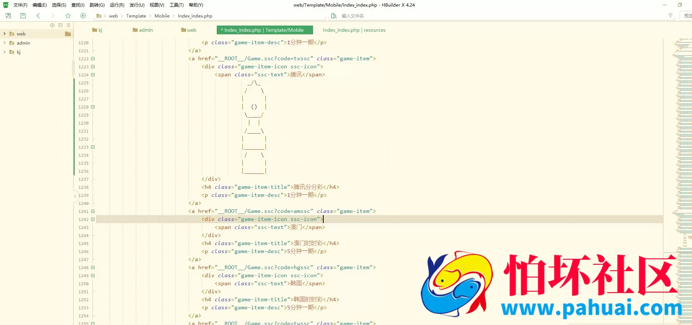Viewport: 692px width, 325px height.
Task: Collapse the code fold at line 1222
Action: (93, 59)
